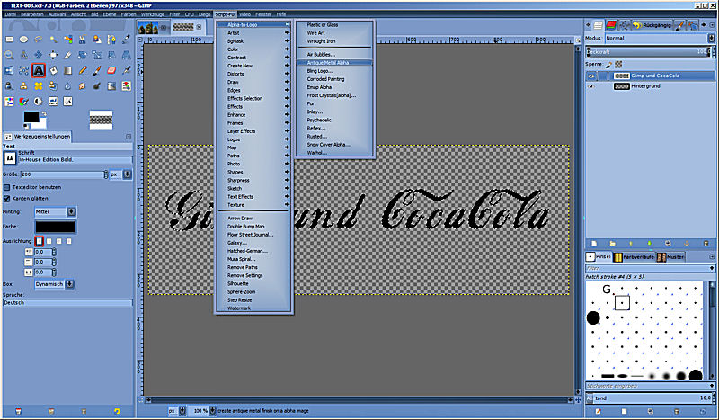Restore tool options to defaults icon
The height and width of the screenshot is (420, 719).
(117, 411)
